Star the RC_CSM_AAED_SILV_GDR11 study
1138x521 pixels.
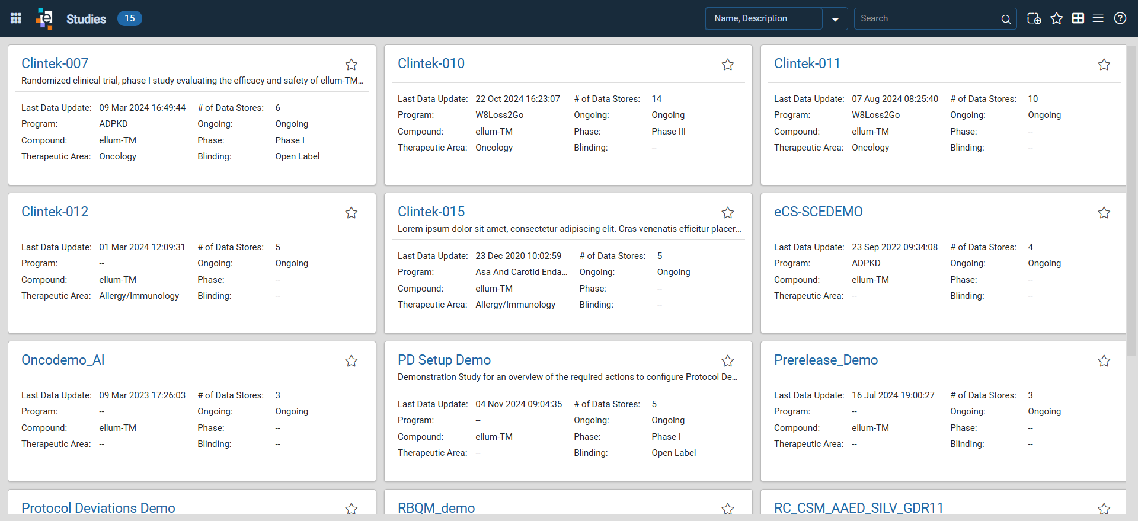click(1104, 509)
